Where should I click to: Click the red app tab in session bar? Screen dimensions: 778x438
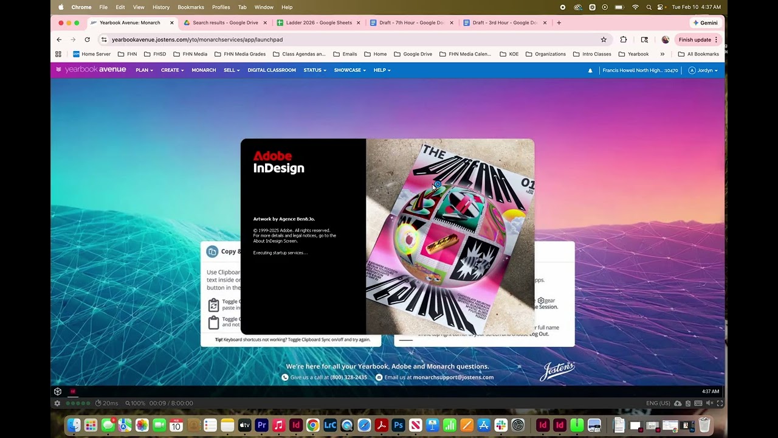73,391
